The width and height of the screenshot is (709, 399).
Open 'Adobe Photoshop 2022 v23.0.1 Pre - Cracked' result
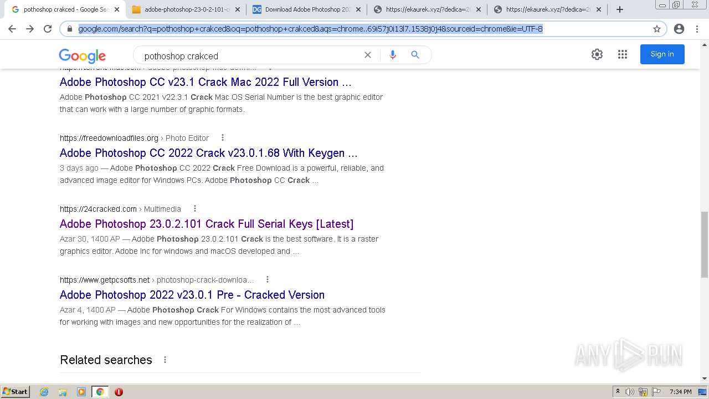click(192, 295)
